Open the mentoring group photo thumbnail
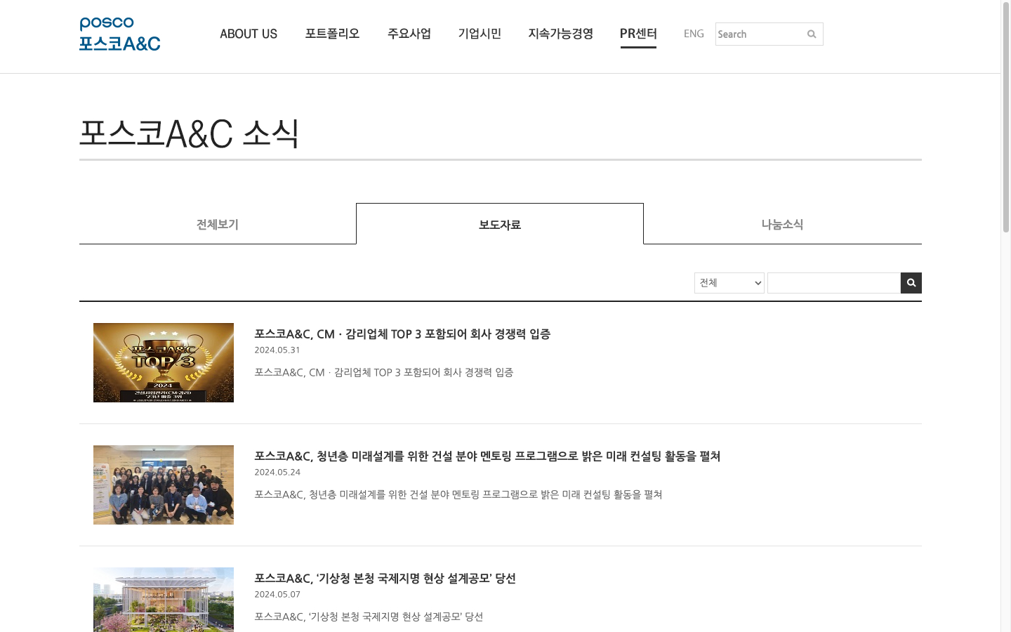This screenshot has width=1011, height=632. pos(164,485)
